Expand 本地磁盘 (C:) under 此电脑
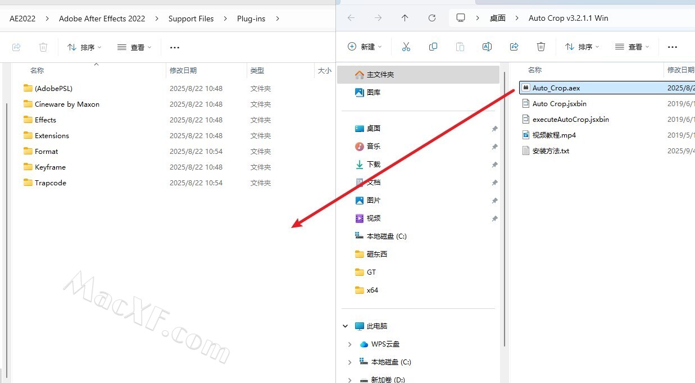Image resolution: width=695 pixels, height=383 pixels. pos(349,362)
